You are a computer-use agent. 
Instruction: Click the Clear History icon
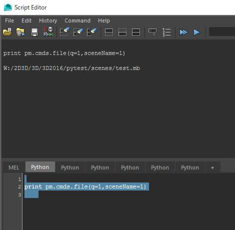click(x=64, y=31)
